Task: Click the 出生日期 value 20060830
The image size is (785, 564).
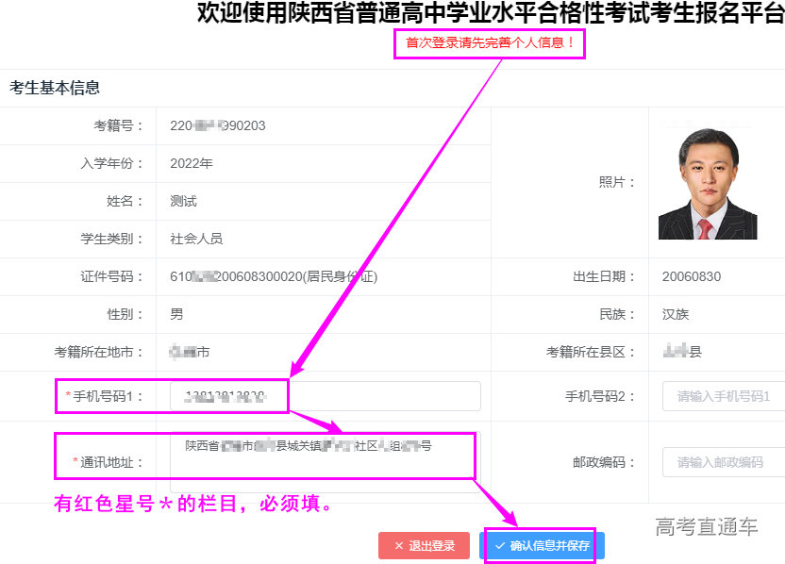Action: coord(692,276)
